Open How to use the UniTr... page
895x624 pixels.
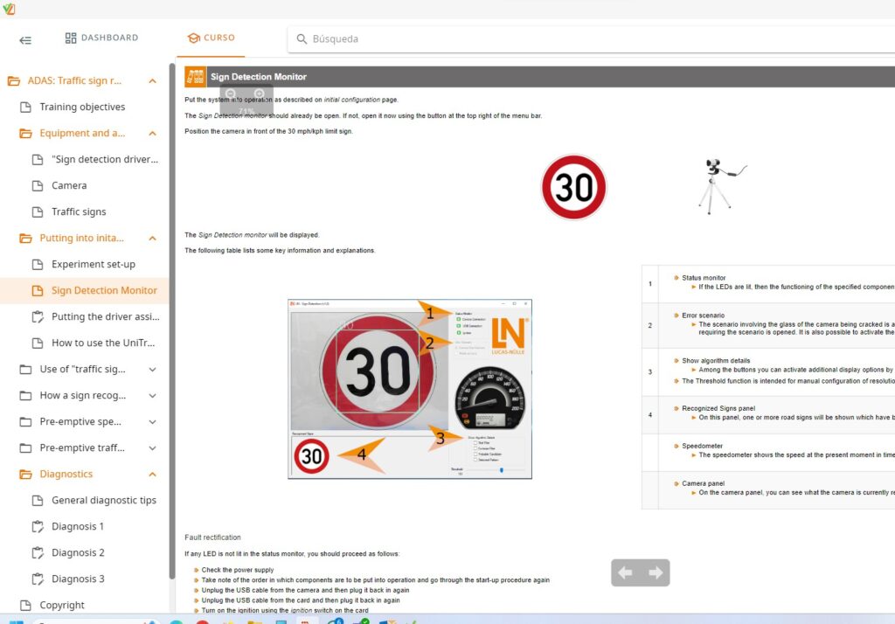(103, 343)
